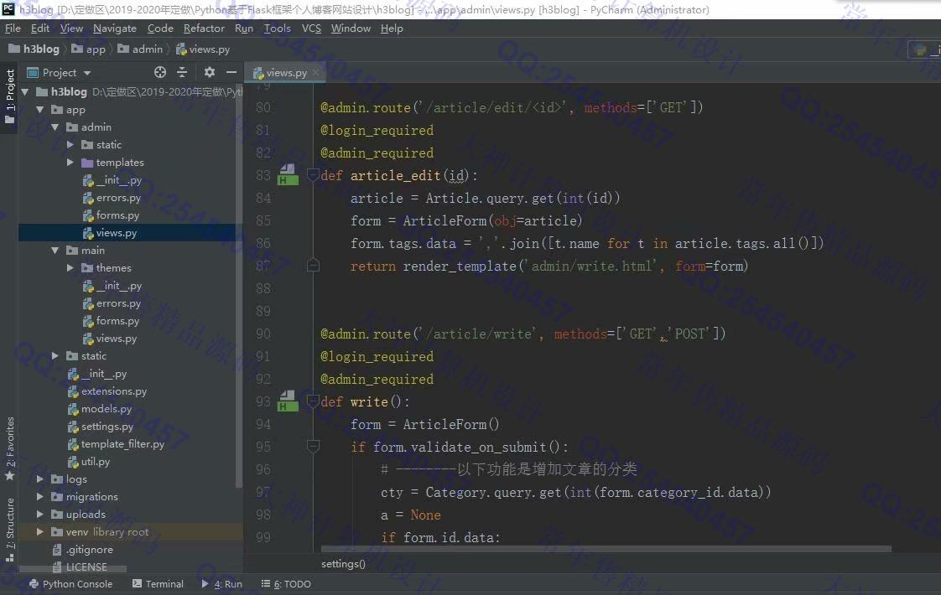Open the Python Console tool window
The height and width of the screenshot is (595, 941).
point(70,583)
